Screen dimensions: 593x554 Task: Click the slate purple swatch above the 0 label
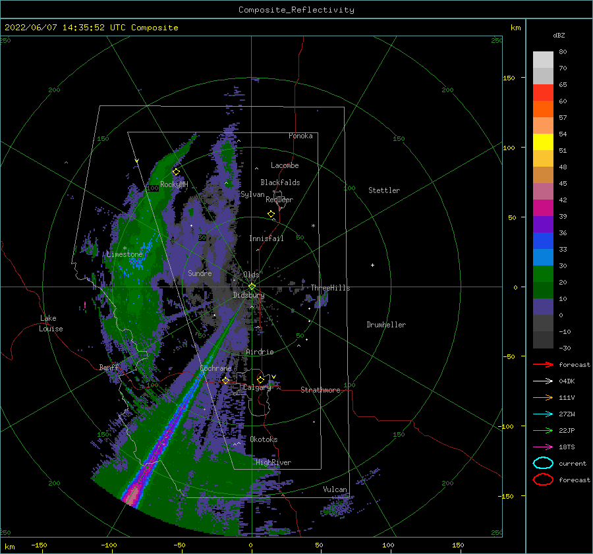543,307
